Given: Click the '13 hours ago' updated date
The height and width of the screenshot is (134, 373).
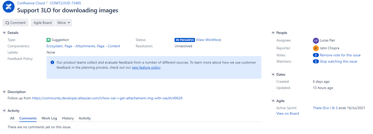Looking at the screenshot, I should tap(323, 88).
